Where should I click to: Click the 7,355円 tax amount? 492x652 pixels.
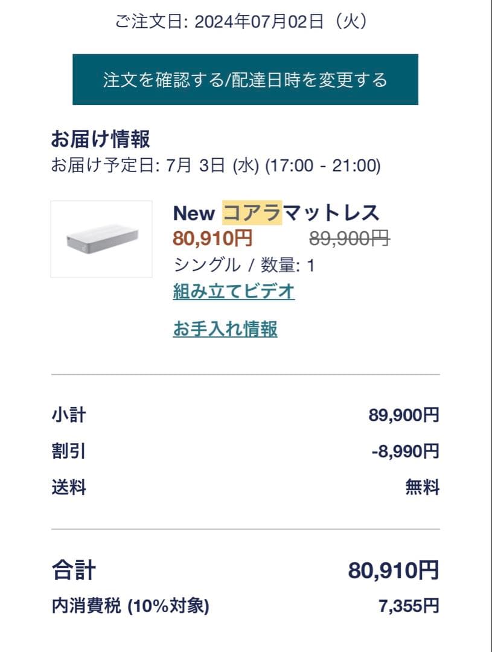pyautogui.click(x=409, y=606)
